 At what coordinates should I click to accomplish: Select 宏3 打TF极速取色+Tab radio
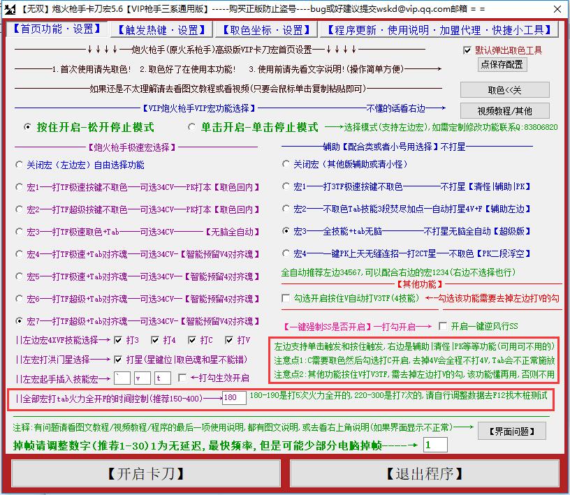pyautogui.click(x=19, y=232)
